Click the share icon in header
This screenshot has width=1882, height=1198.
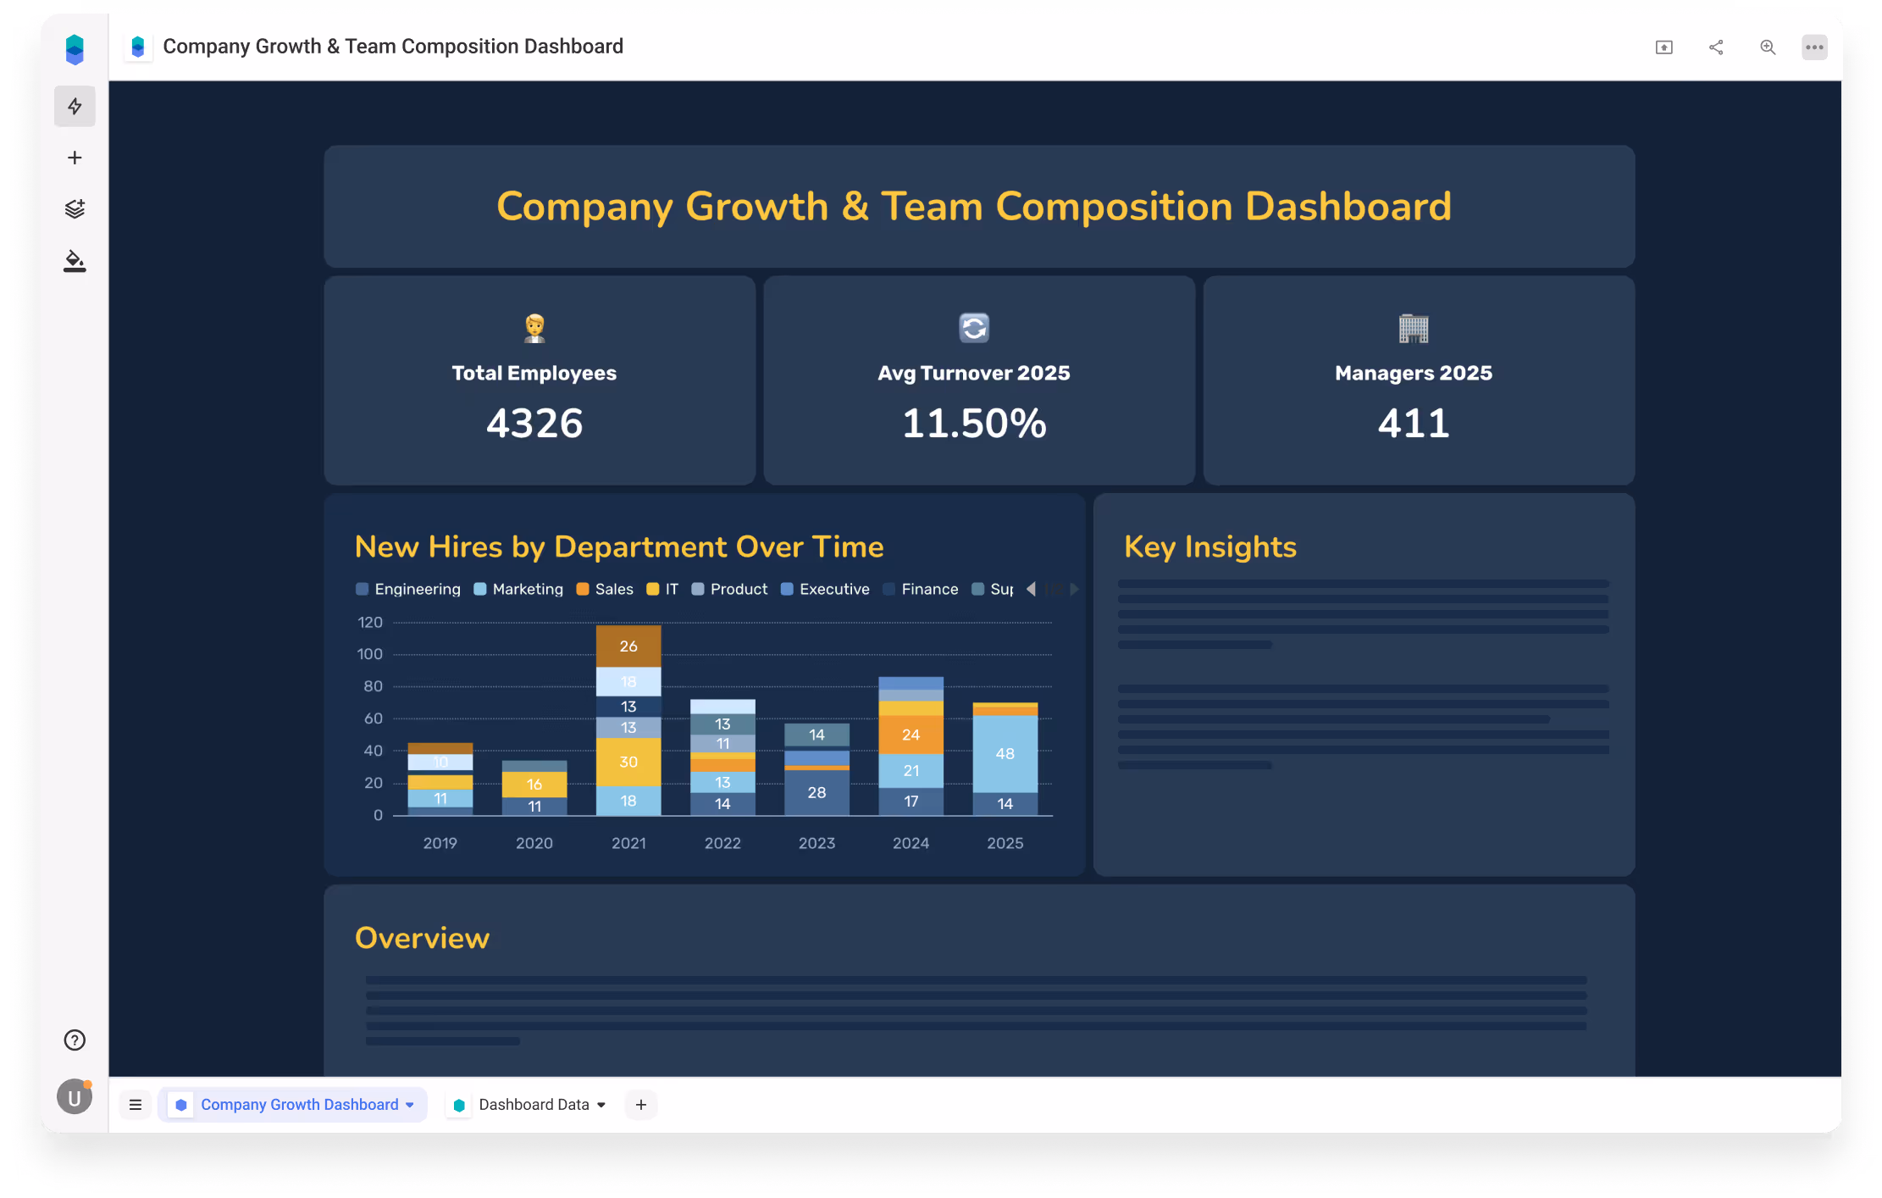point(1716,47)
